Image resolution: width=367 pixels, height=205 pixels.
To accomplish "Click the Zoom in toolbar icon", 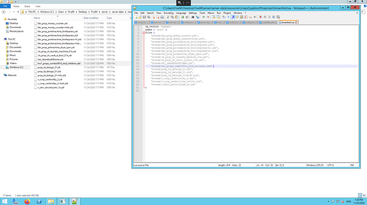I will click(x=203, y=17).
